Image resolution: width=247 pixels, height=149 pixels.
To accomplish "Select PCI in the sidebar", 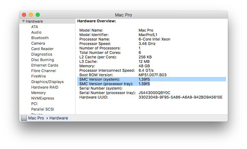I will tap(34, 104).
